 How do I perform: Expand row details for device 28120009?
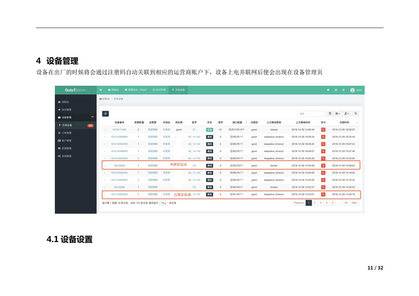(x=105, y=165)
